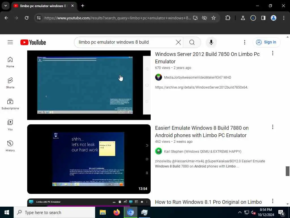The height and width of the screenshot is (218, 290).
Task: Show hidden system tray icons
Action: click(240, 212)
